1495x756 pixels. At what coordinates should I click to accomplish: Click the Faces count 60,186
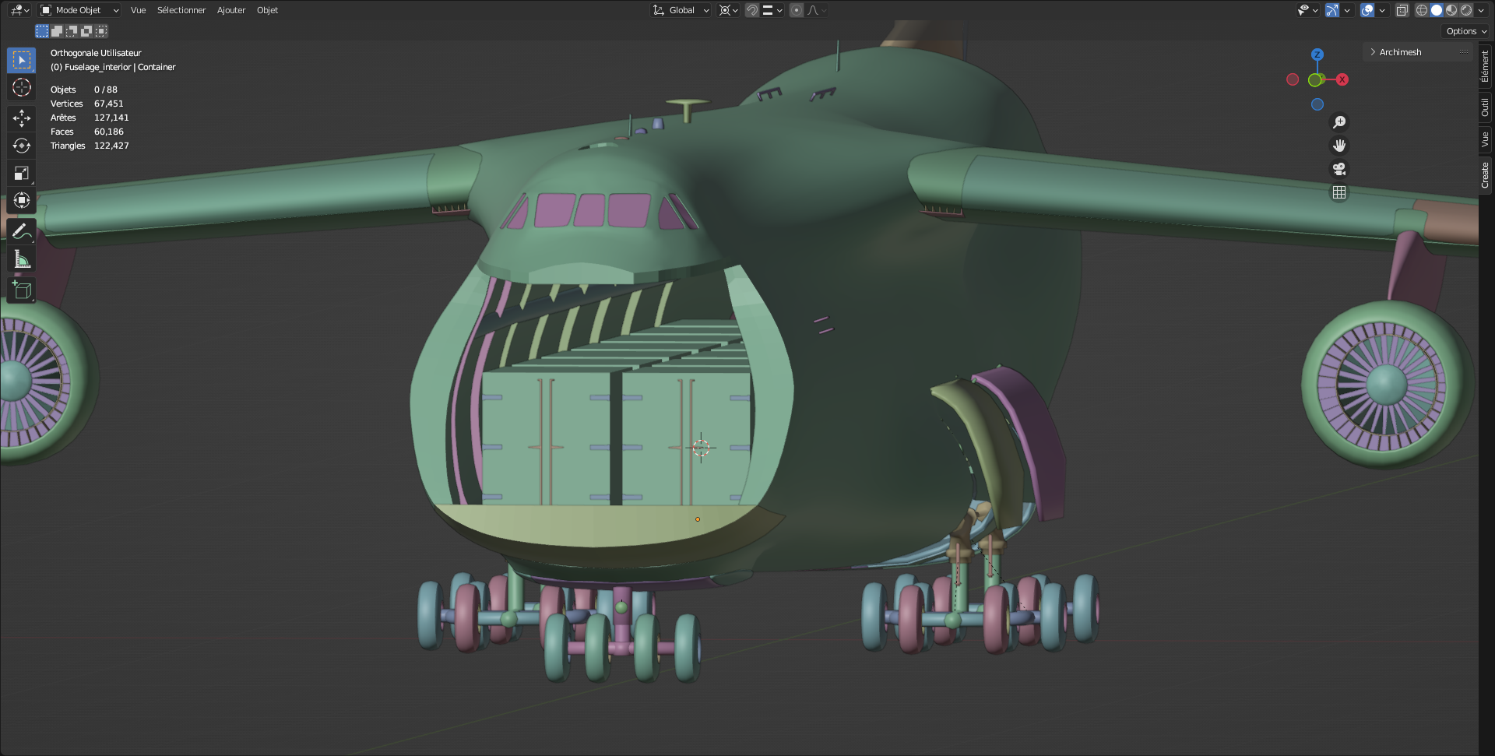tap(109, 132)
